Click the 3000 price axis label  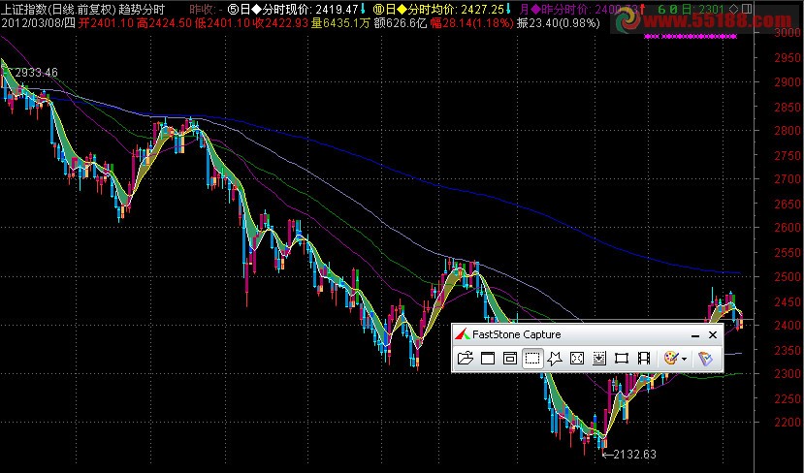[x=788, y=33]
